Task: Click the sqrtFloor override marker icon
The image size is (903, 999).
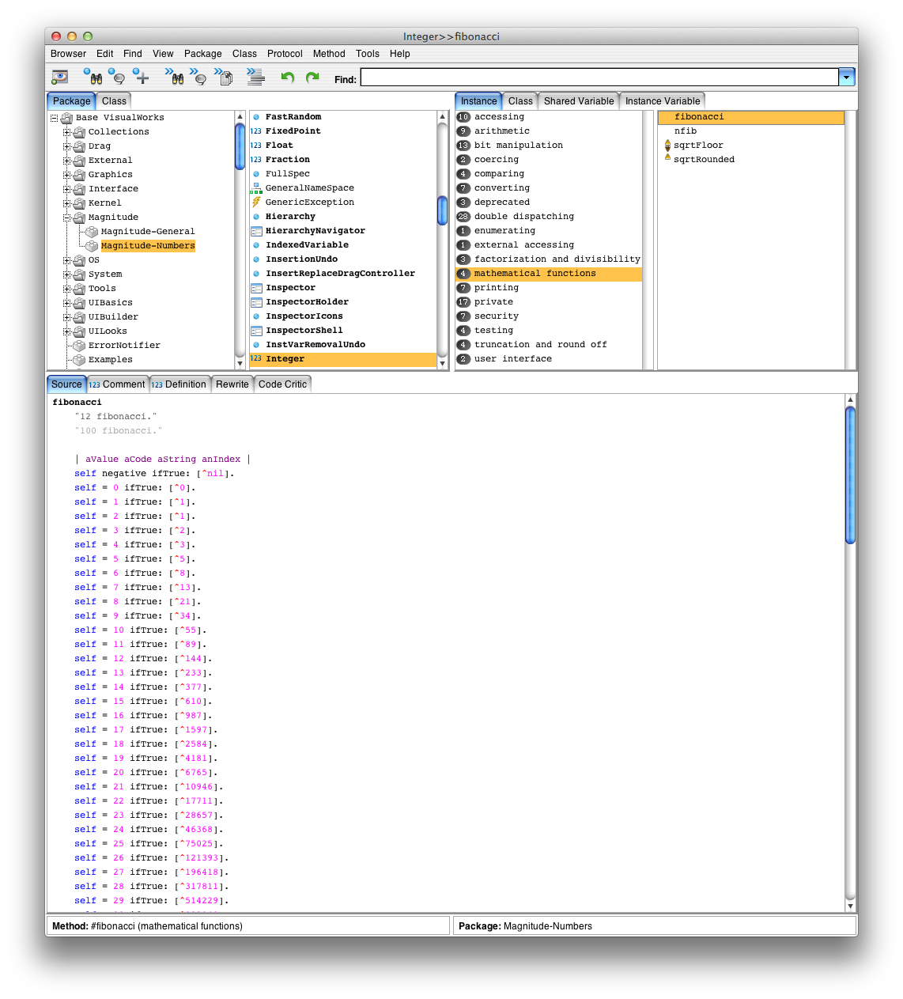Action: 667,146
